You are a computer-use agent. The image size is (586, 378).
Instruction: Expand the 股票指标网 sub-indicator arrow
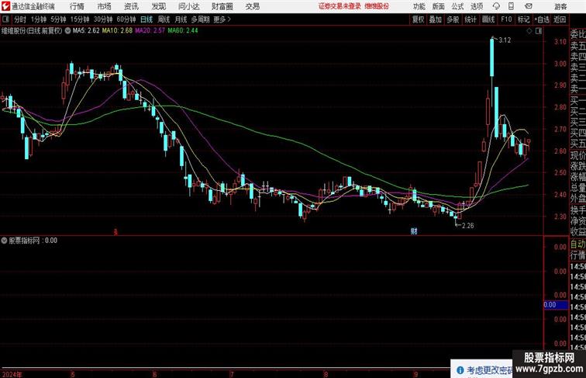click(x=4, y=241)
